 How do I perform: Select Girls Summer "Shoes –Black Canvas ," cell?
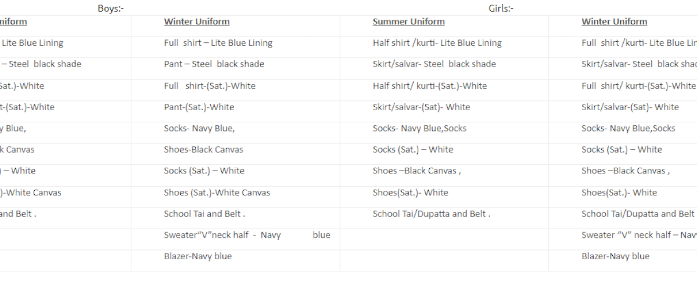click(x=416, y=171)
